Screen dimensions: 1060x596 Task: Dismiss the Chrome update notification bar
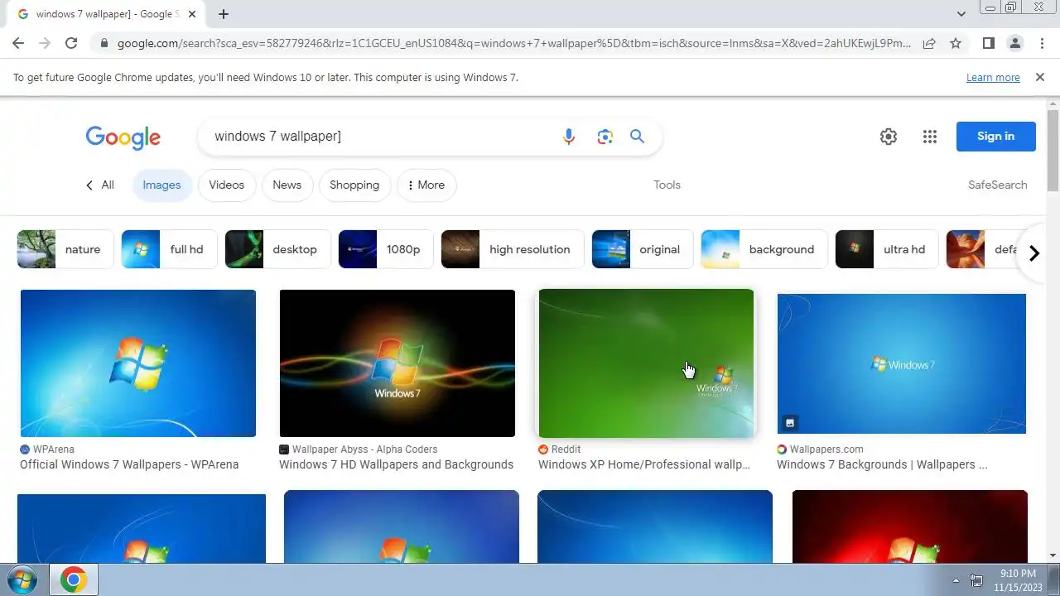1039,77
